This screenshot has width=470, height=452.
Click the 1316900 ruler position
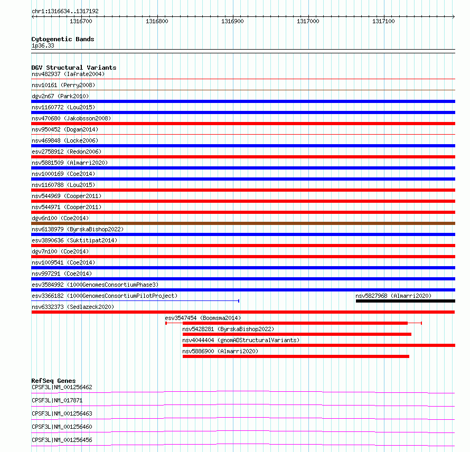[232, 21]
